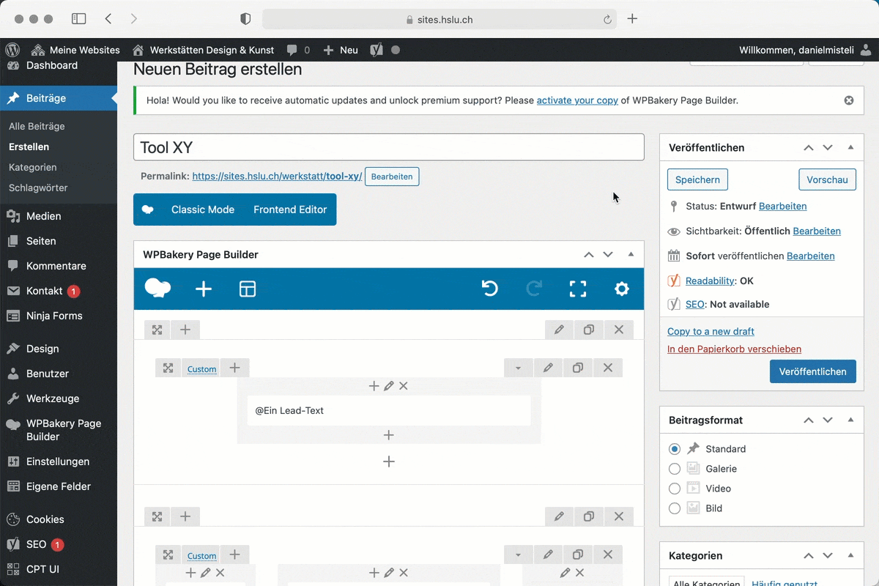Collapse the Kategorien panel triangle
879x586 pixels.
pyautogui.click(x=850, y=556)
